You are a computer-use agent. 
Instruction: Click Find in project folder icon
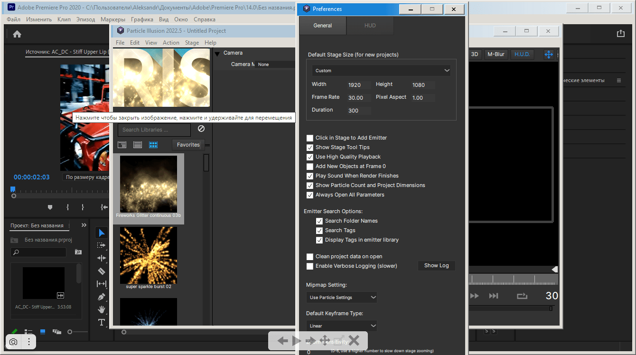[78, 252]
